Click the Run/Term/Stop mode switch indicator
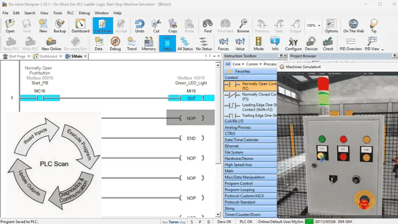Viewport: 398px width, 224px height. click(174, 222)
